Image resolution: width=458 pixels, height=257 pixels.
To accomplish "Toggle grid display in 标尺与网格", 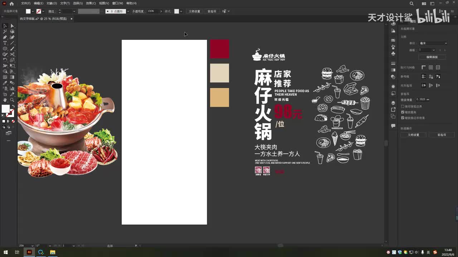I will (x=431, y=67).
